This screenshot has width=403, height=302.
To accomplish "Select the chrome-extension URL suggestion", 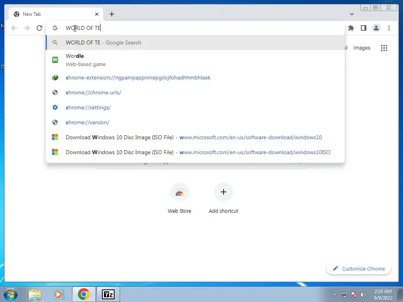I will [195, 77].
